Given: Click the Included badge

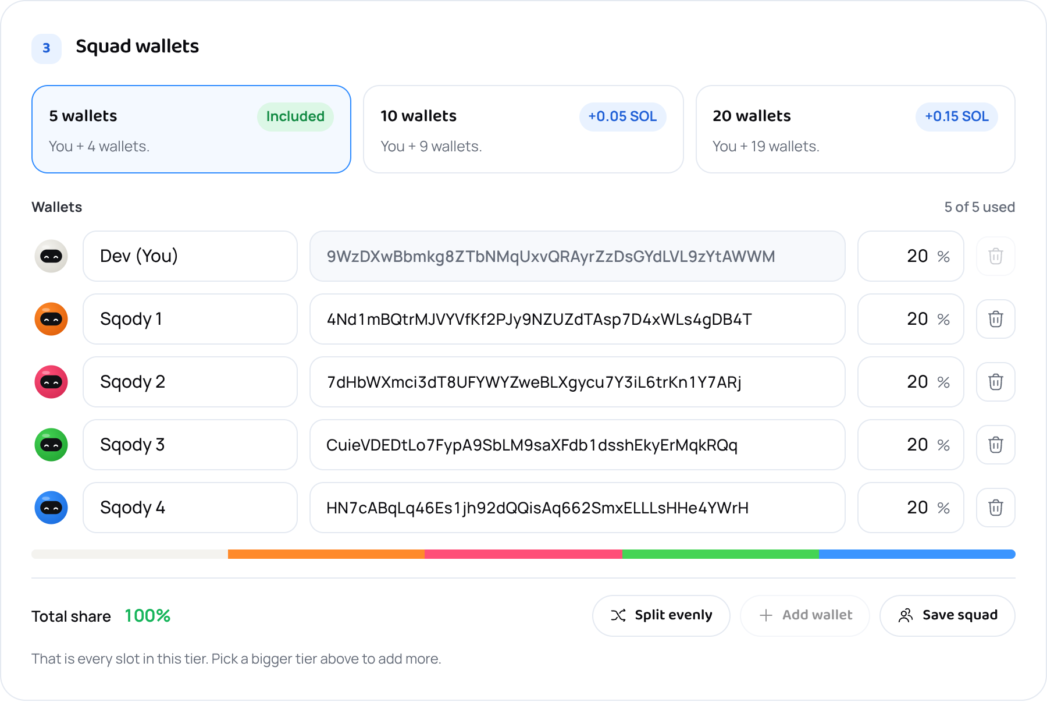Looking at the screenshot, I should (x=295, y=116).
